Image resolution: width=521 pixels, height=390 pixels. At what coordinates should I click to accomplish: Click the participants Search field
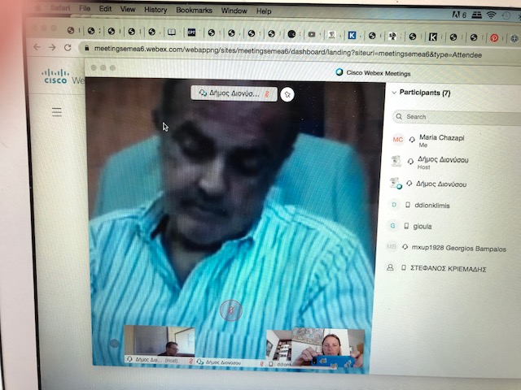457,117
